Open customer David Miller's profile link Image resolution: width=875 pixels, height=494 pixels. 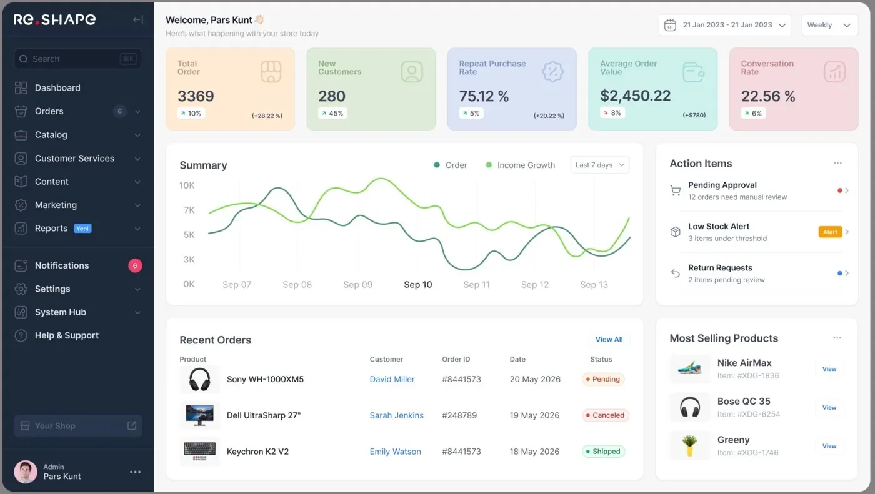click(392, 379)
